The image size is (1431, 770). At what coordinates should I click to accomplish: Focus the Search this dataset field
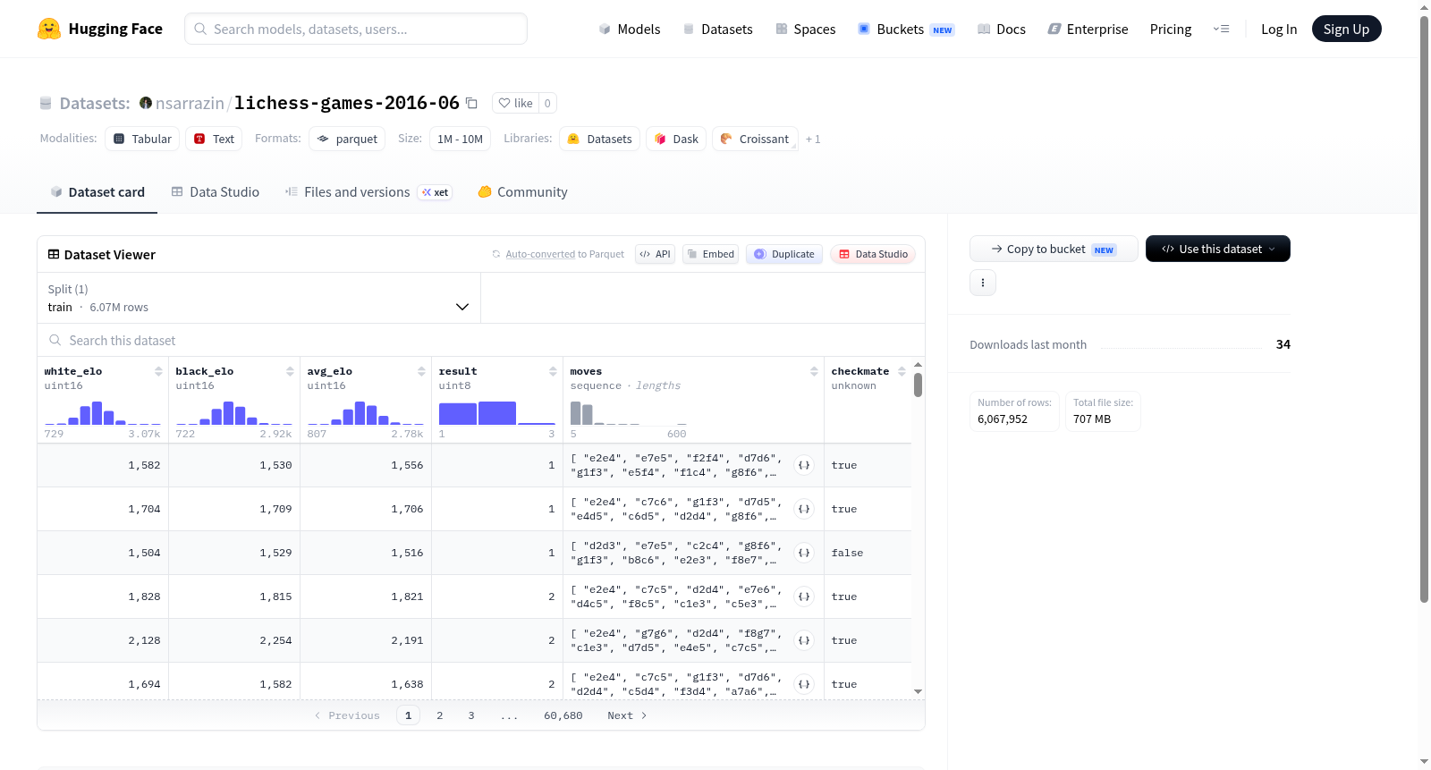coord(481,340)
